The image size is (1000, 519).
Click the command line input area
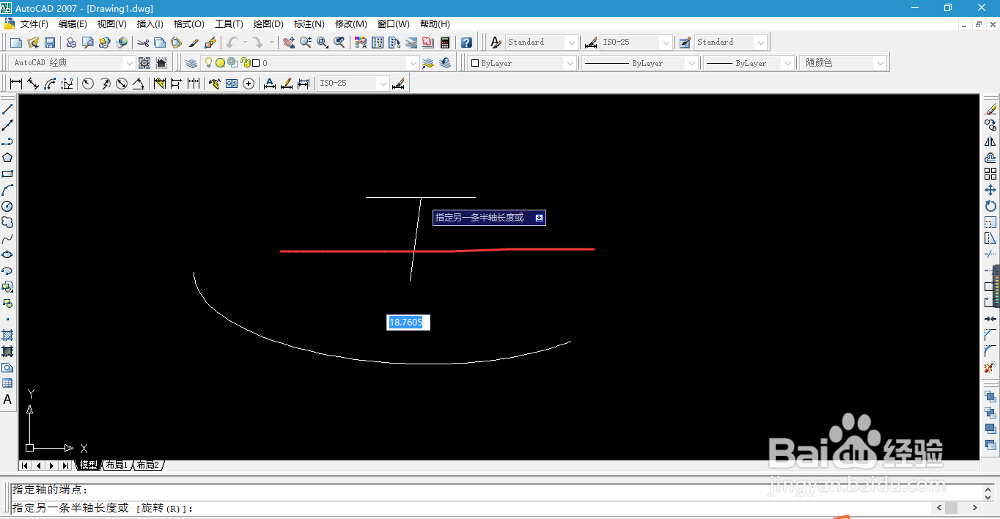coord(469,508)
